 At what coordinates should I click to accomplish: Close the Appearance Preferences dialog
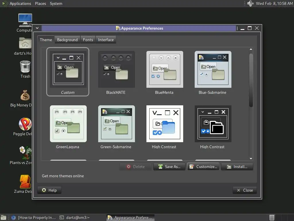245,190
